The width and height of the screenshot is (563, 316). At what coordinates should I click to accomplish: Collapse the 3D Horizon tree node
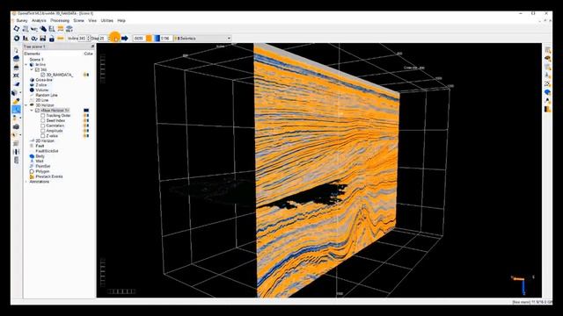tap(26, 105)
